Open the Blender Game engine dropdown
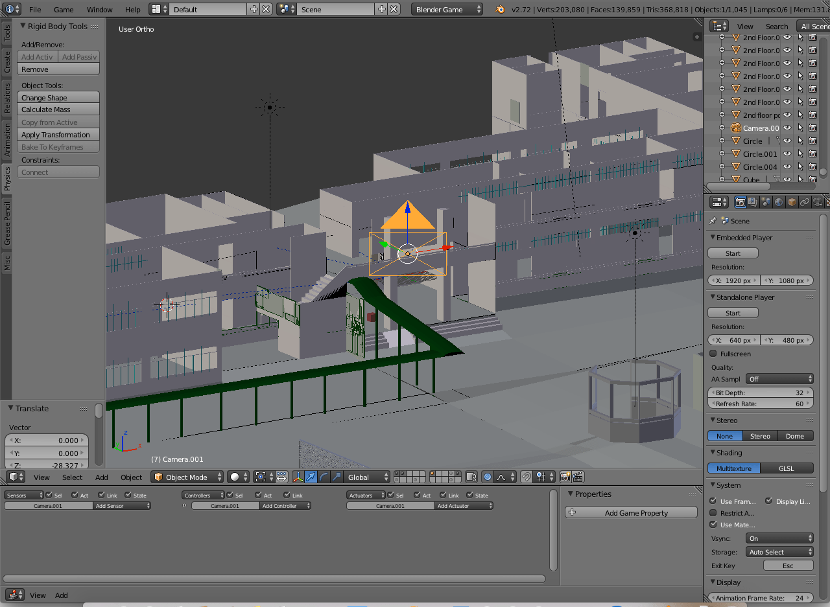Viewport: 830px width, 607px height. pos(447,9)
